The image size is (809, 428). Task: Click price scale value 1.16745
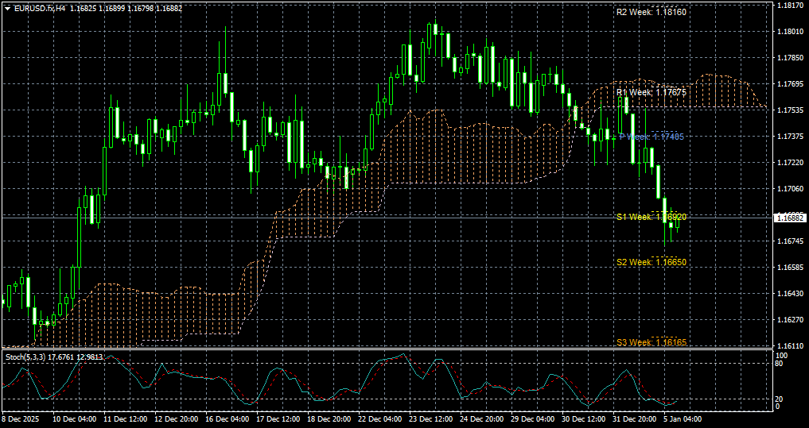[x=791, y=241]
